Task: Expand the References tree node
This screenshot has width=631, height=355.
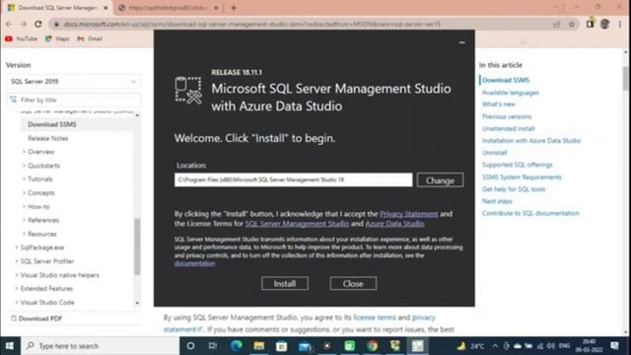Action: point(24,220)
